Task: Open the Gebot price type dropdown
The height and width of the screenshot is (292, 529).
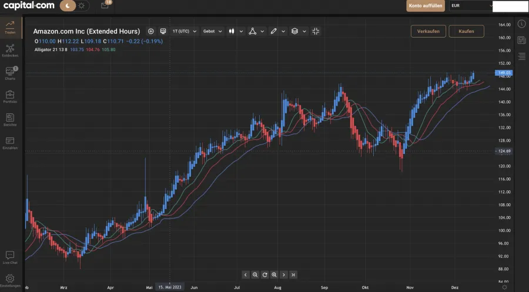Action: pos(212,31)
